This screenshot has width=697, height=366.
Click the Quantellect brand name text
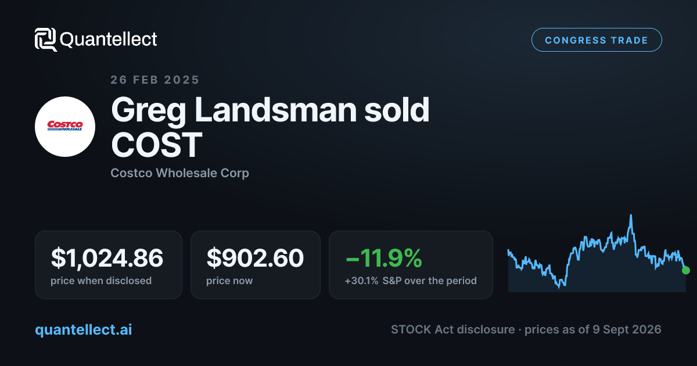(x=109, y=40)
